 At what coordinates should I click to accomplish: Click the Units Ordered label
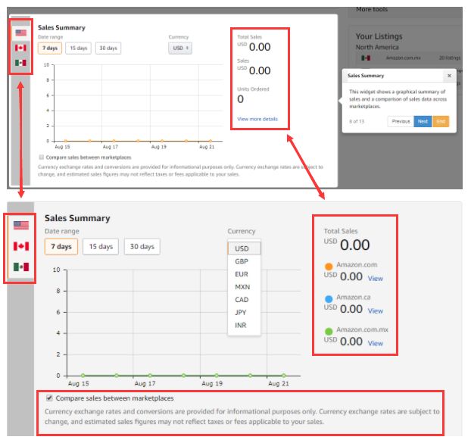[253, 89]
